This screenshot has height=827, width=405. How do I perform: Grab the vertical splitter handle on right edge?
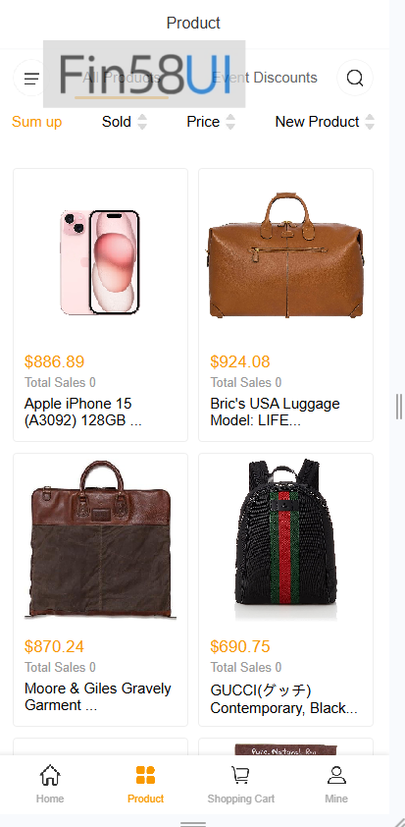coord(399,407)
